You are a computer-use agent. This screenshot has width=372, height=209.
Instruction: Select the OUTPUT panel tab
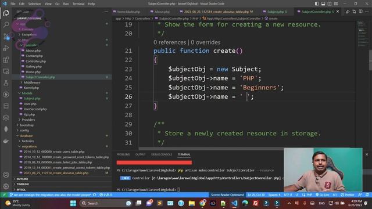coord(141,154)
